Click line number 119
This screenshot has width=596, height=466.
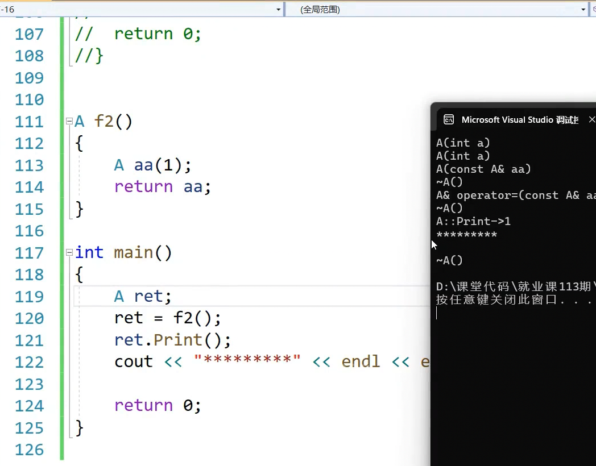pyautogui.click(x=29, y=297)
